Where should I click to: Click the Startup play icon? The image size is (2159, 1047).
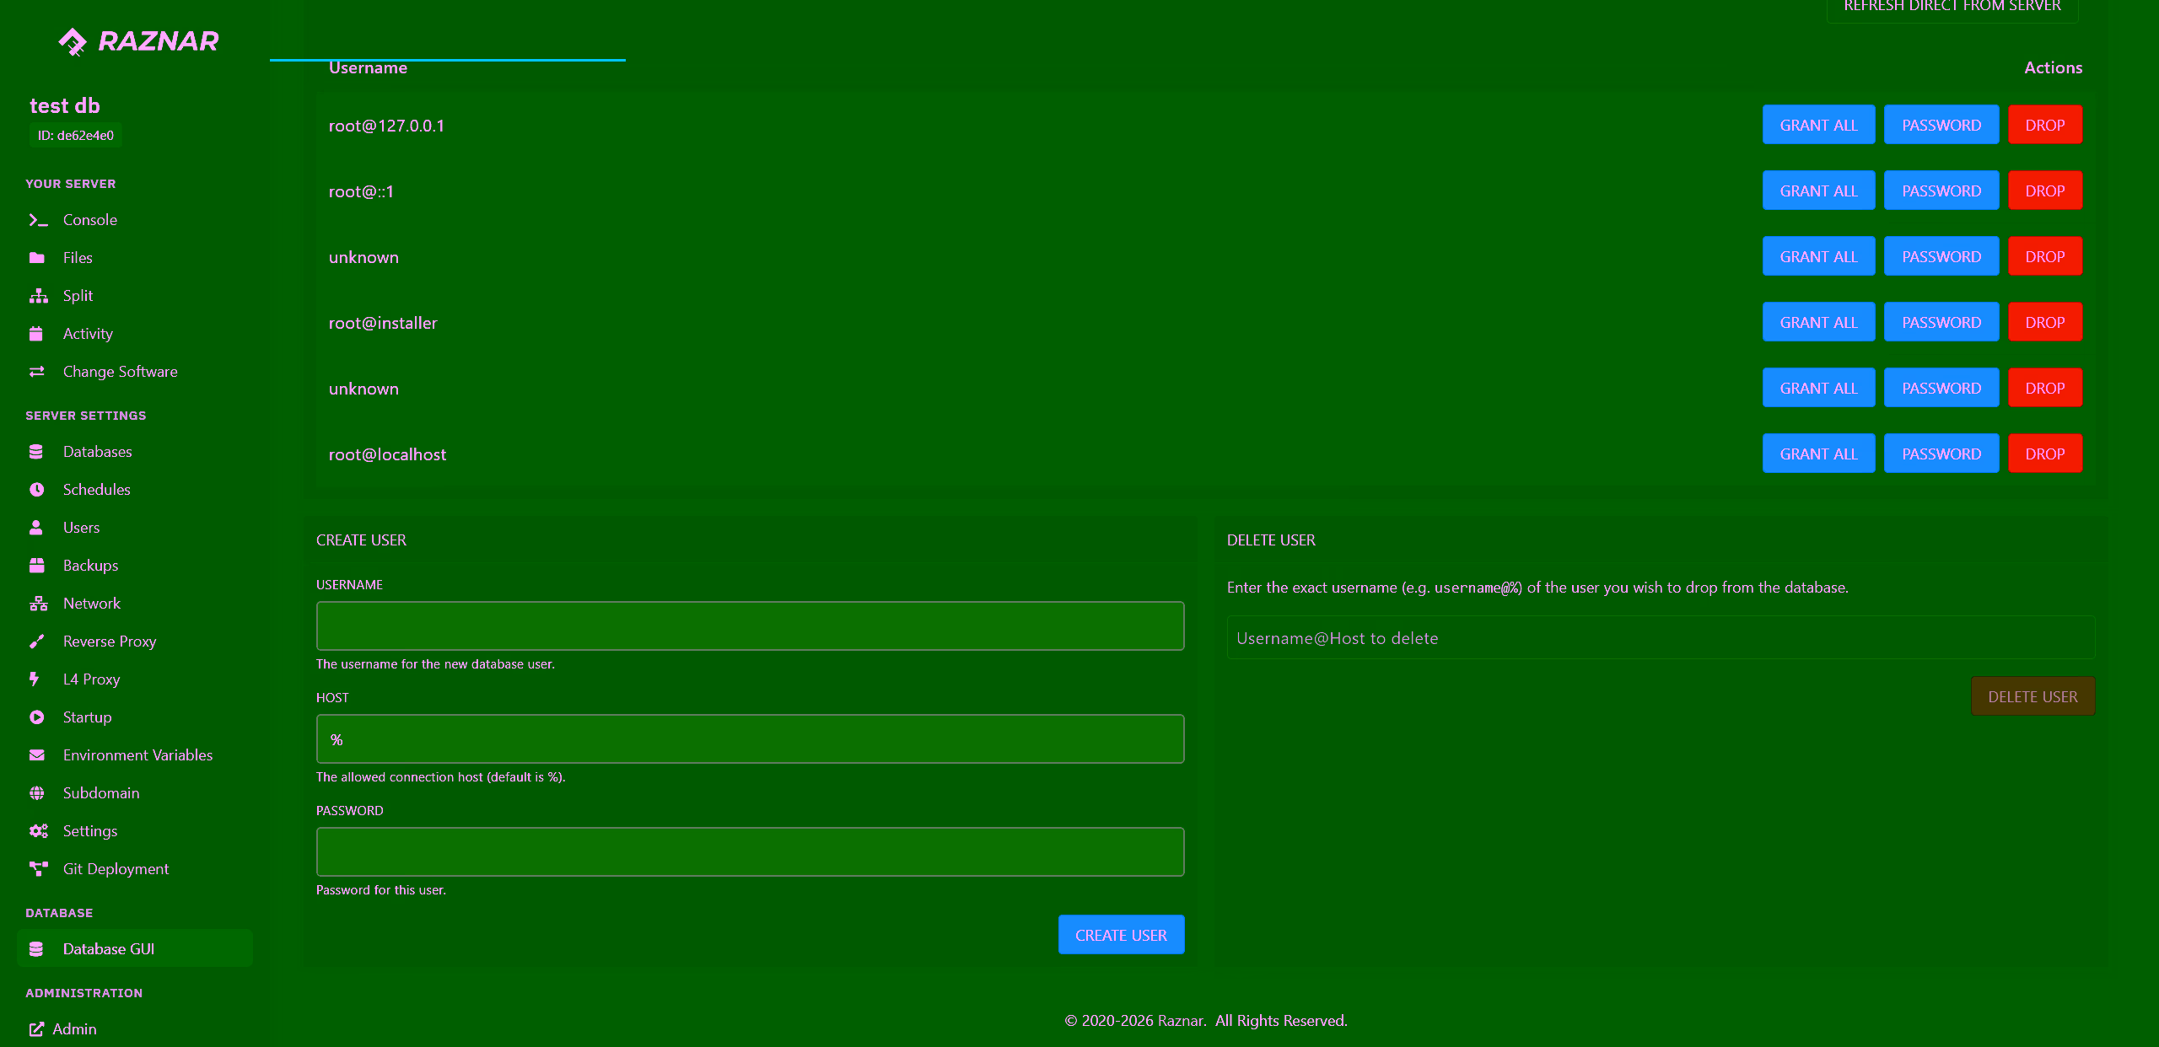37,717
